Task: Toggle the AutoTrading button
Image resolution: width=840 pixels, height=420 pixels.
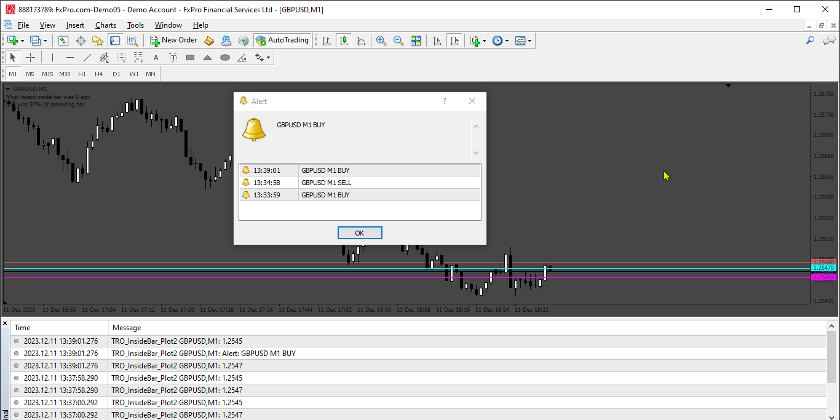Action: (x=282, y=41)
